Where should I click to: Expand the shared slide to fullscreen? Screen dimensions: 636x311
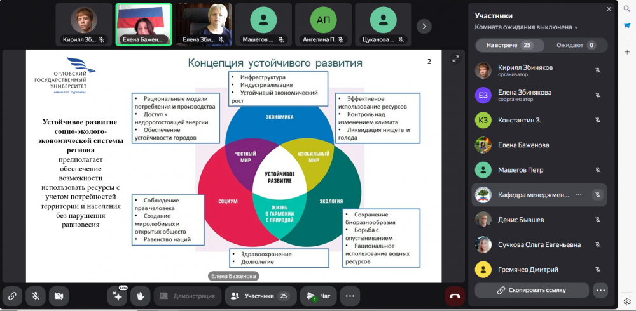[x=455, y=59]
